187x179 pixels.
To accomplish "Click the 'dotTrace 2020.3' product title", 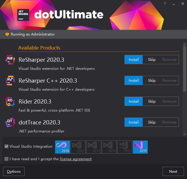I will click(x=39, y=122).
